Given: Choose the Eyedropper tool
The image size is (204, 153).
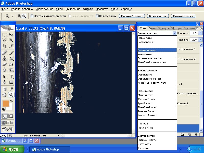Looking at the screenshot, I should click(x=11, y=89).
